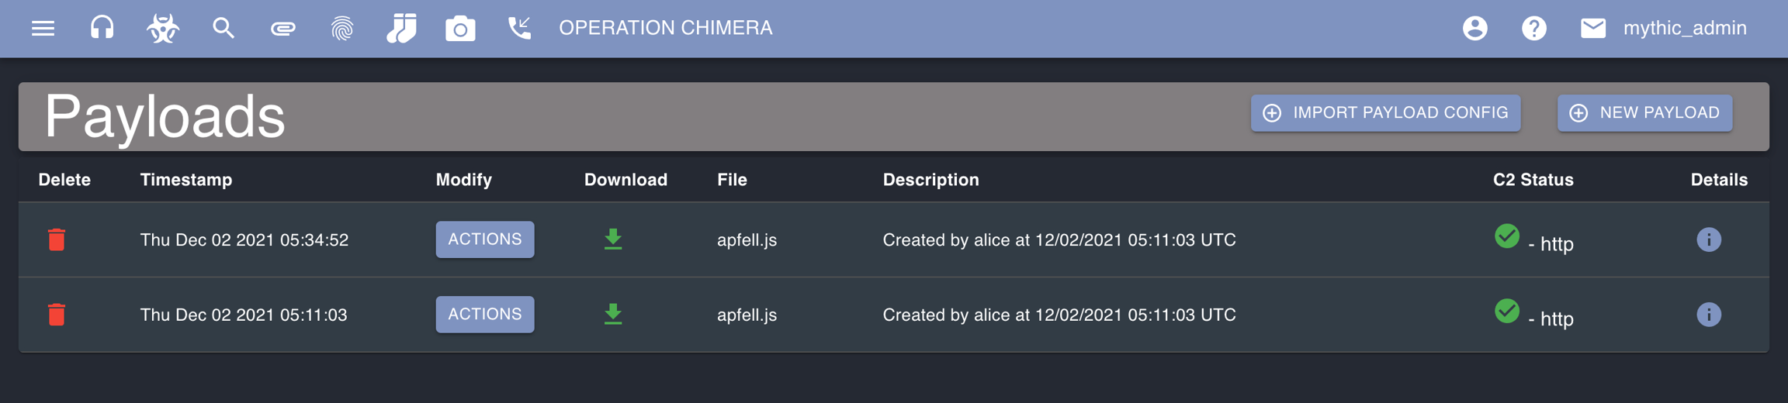Open Actions dropdown for the 05:34:52 payload

point(485,239)
